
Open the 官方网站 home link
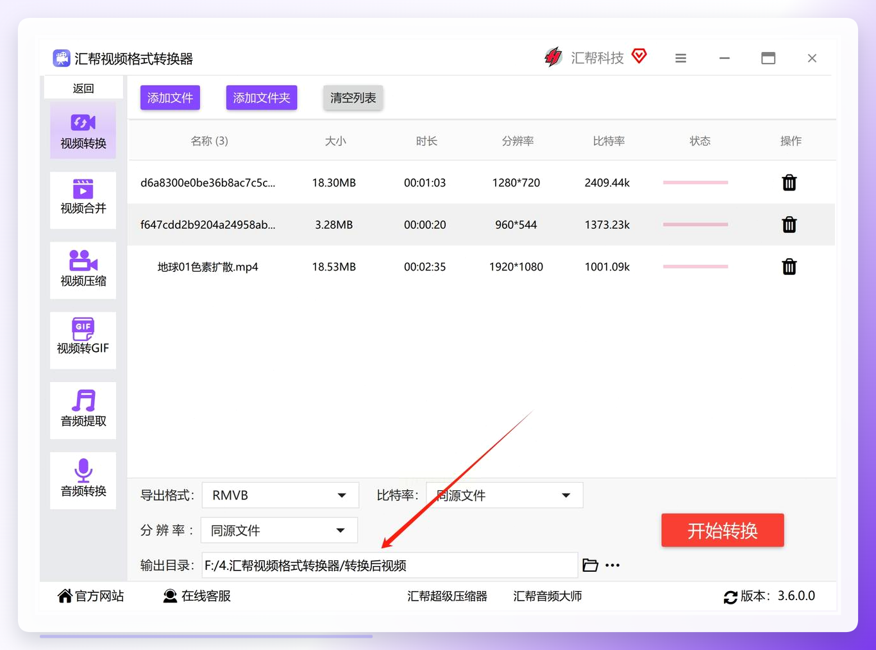pos(90,596)
